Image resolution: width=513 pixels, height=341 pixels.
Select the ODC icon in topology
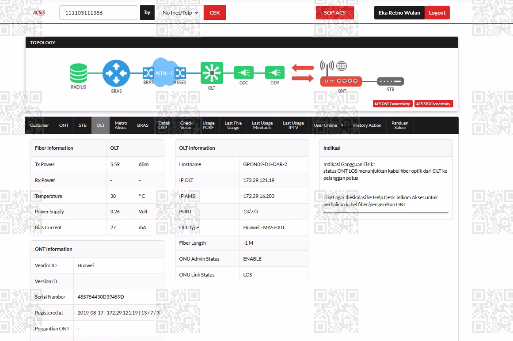244,72
